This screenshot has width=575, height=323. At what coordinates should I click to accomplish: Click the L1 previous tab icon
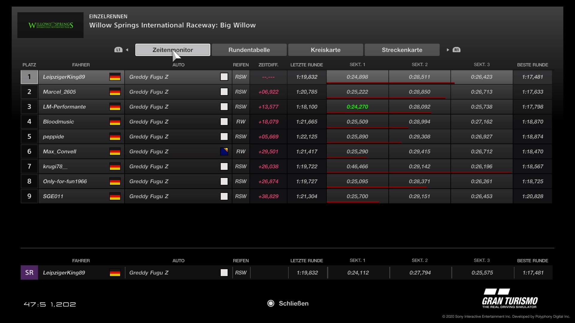pos(118,50)
